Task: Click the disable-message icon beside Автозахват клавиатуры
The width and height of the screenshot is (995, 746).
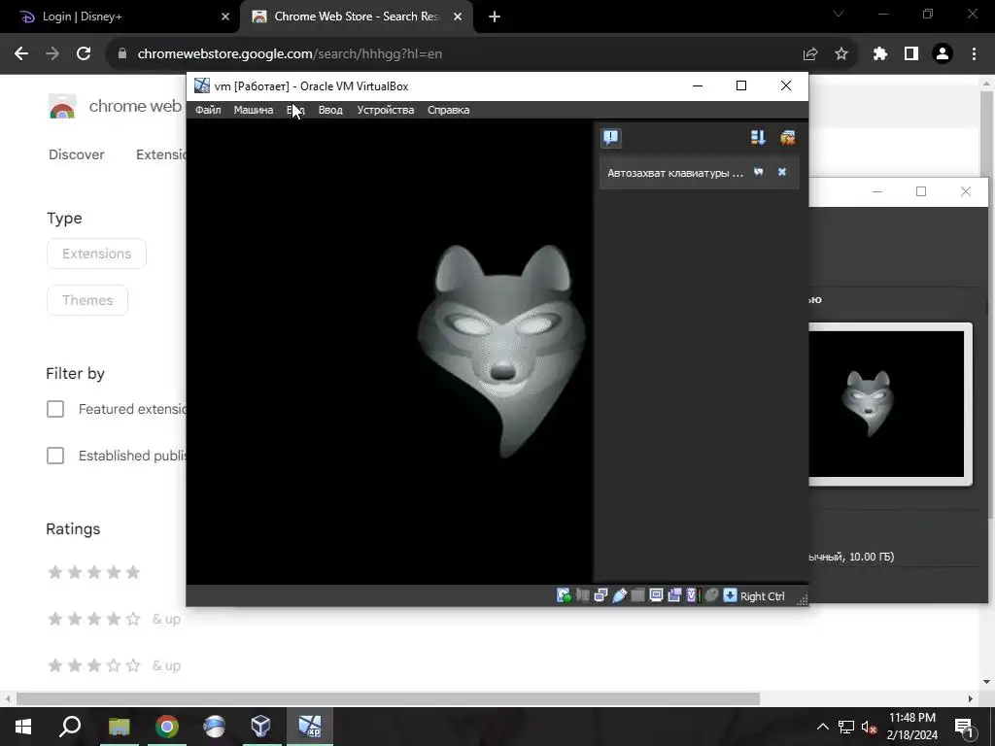Action: click(758, 172)
